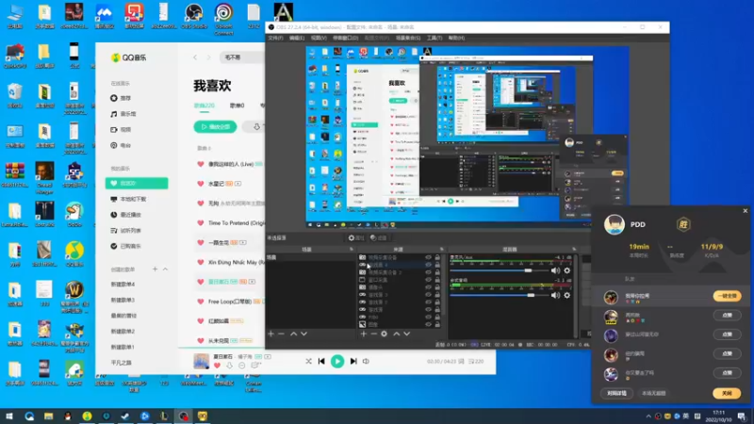The image size is (754, 424).
Task: Move selected source down in OBS
Action: (407, 334)
